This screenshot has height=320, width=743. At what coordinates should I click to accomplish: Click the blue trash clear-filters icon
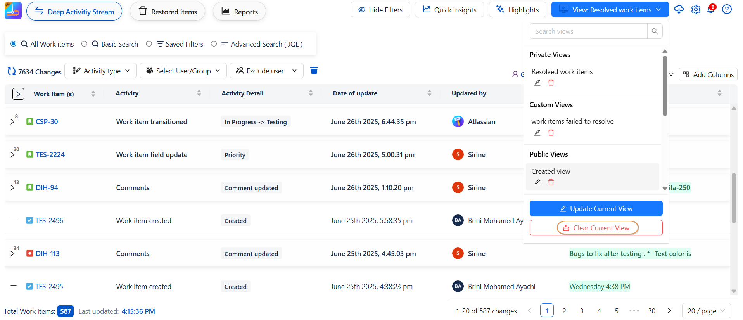(314, 71)
